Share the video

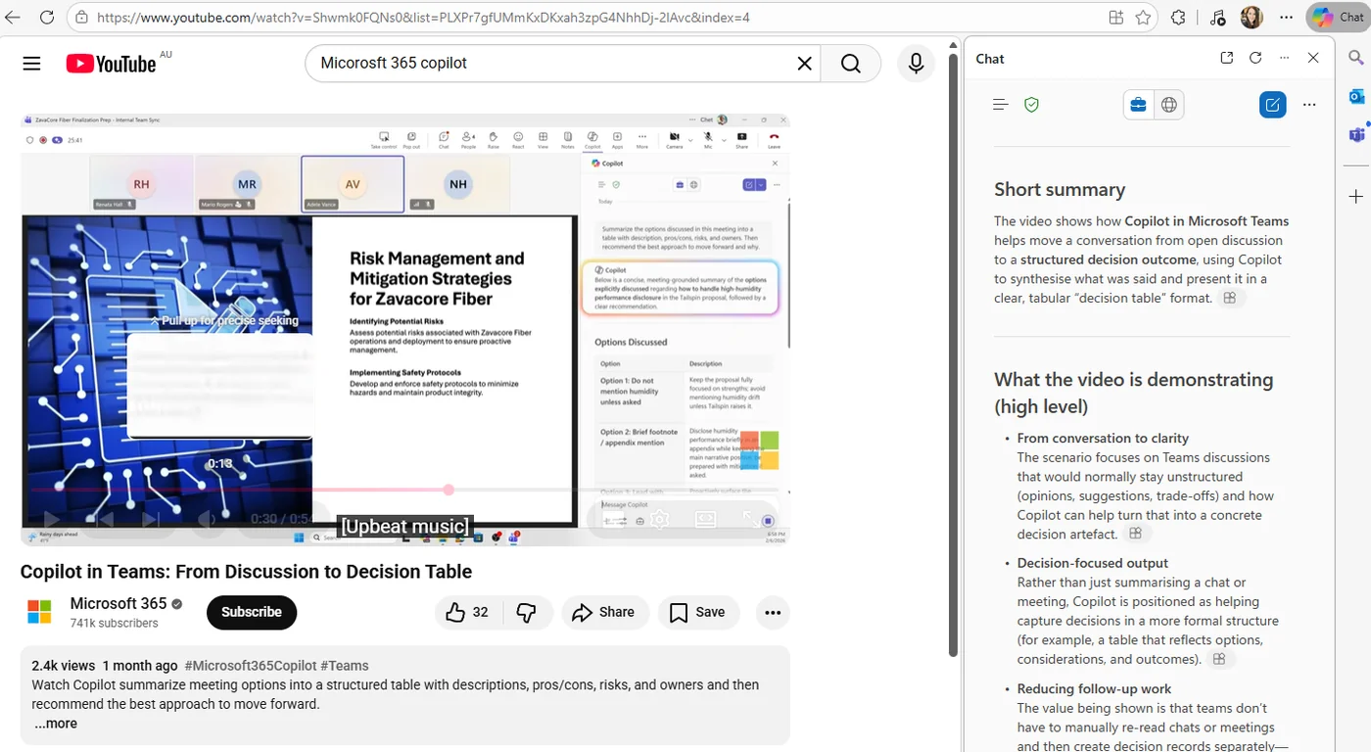(604, 612)
